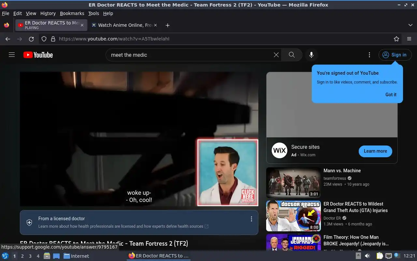Open the Firefox application menu
The width and height of the screenshot is (417, 261).
409,39
